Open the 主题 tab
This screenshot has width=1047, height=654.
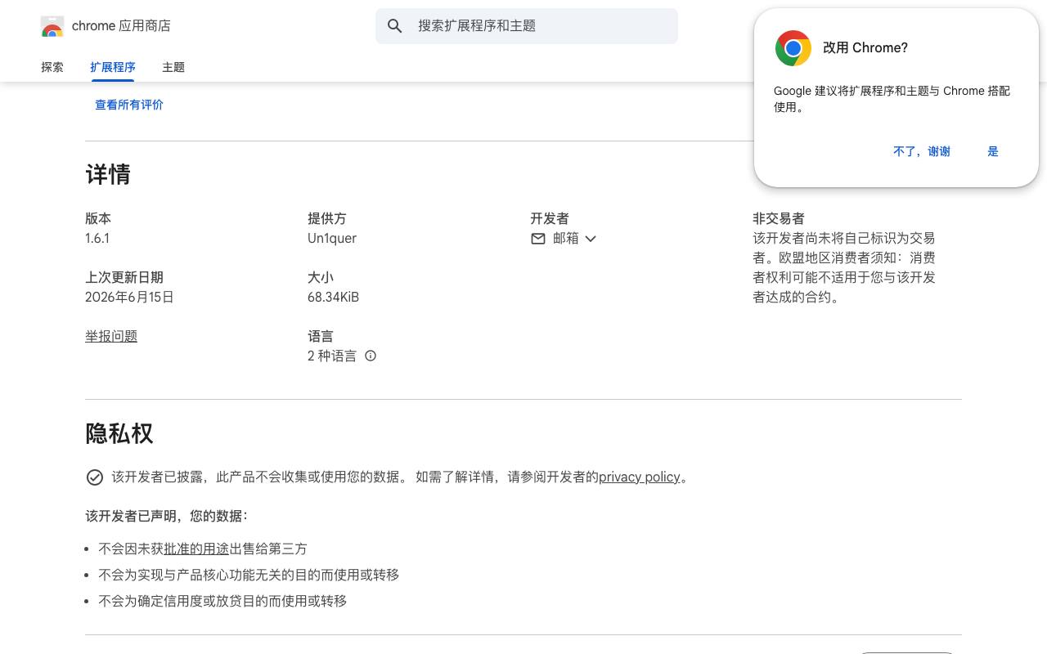click(173, 67)
